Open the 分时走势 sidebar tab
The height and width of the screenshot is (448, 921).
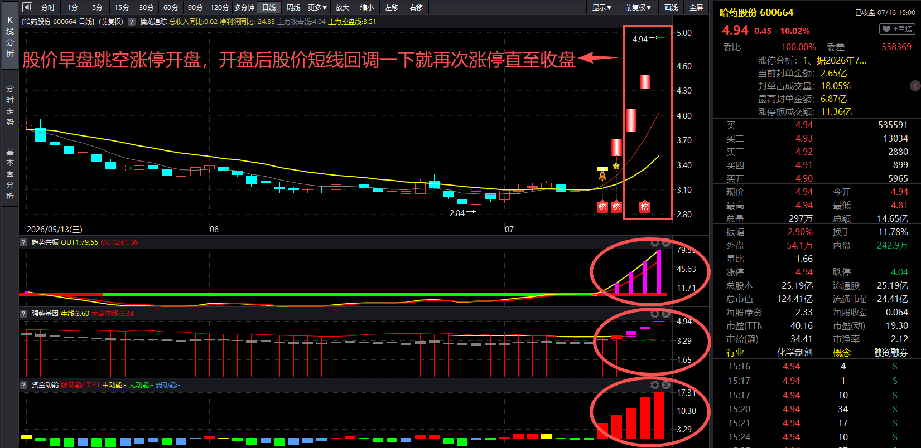tap(9, 105)
